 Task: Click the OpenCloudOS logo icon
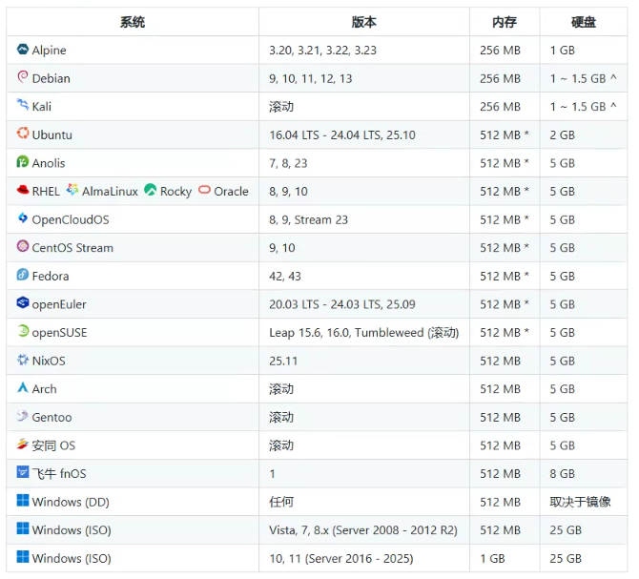pos(23,219)
